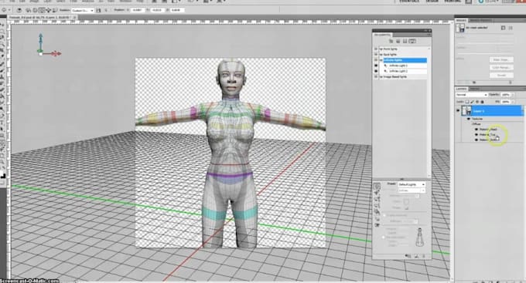Add vector mask icon in Masks panel
Viewport: 526px width, 283px height.
511,28
